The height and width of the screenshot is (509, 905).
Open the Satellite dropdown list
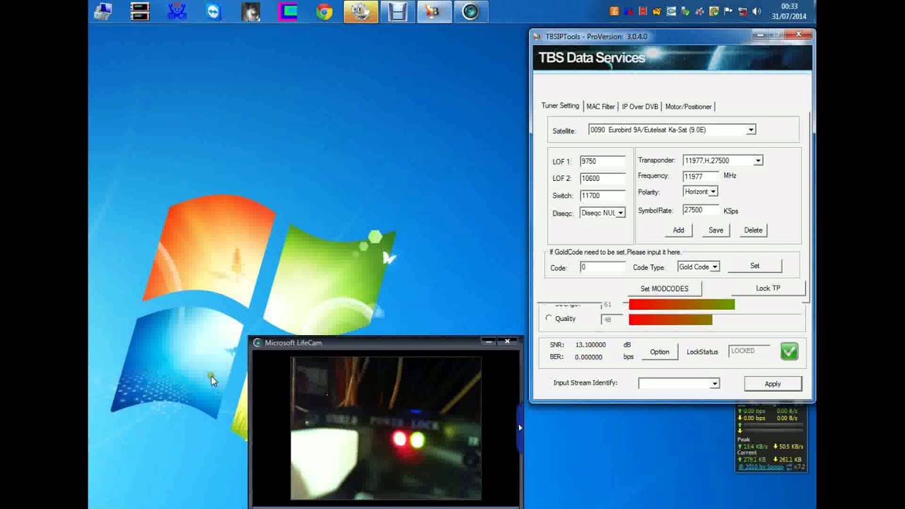click(x=751, y=130)
